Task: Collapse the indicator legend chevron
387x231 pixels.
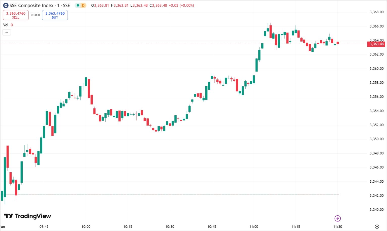Action: pos(7,32)
